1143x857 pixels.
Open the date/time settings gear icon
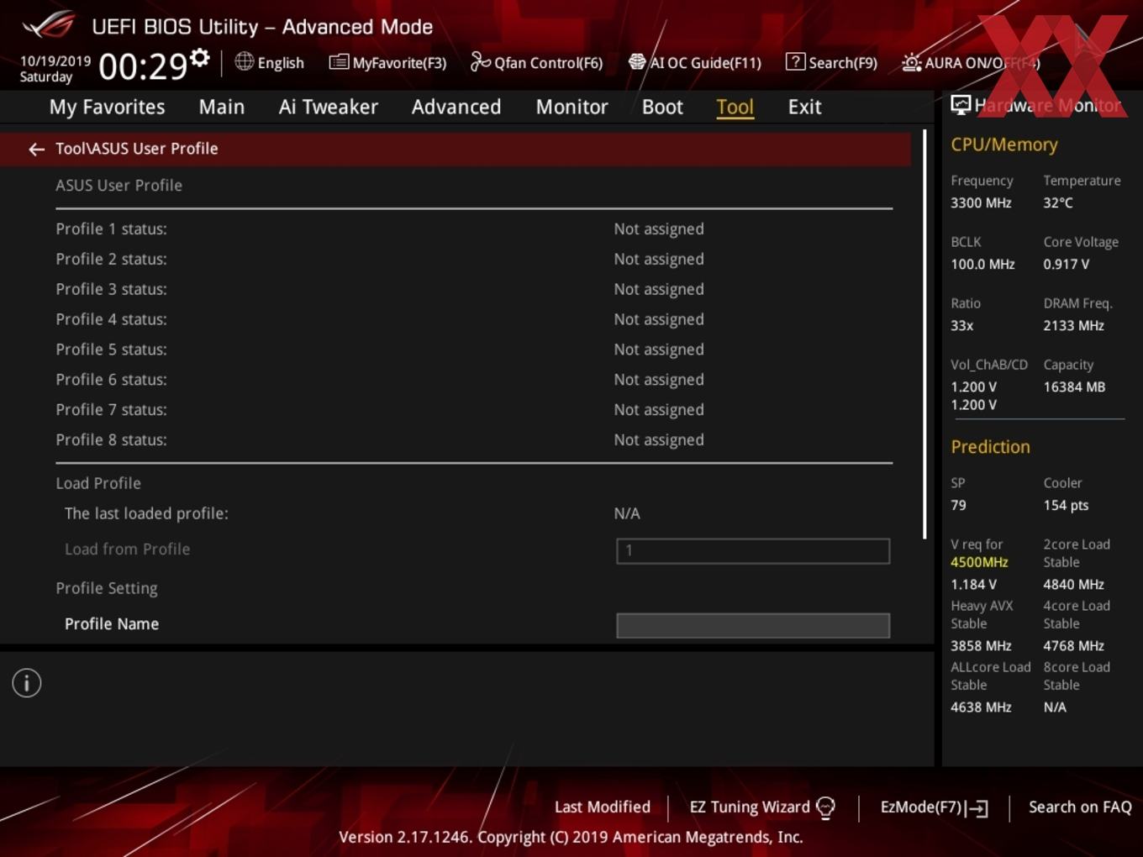coord(200,58)
